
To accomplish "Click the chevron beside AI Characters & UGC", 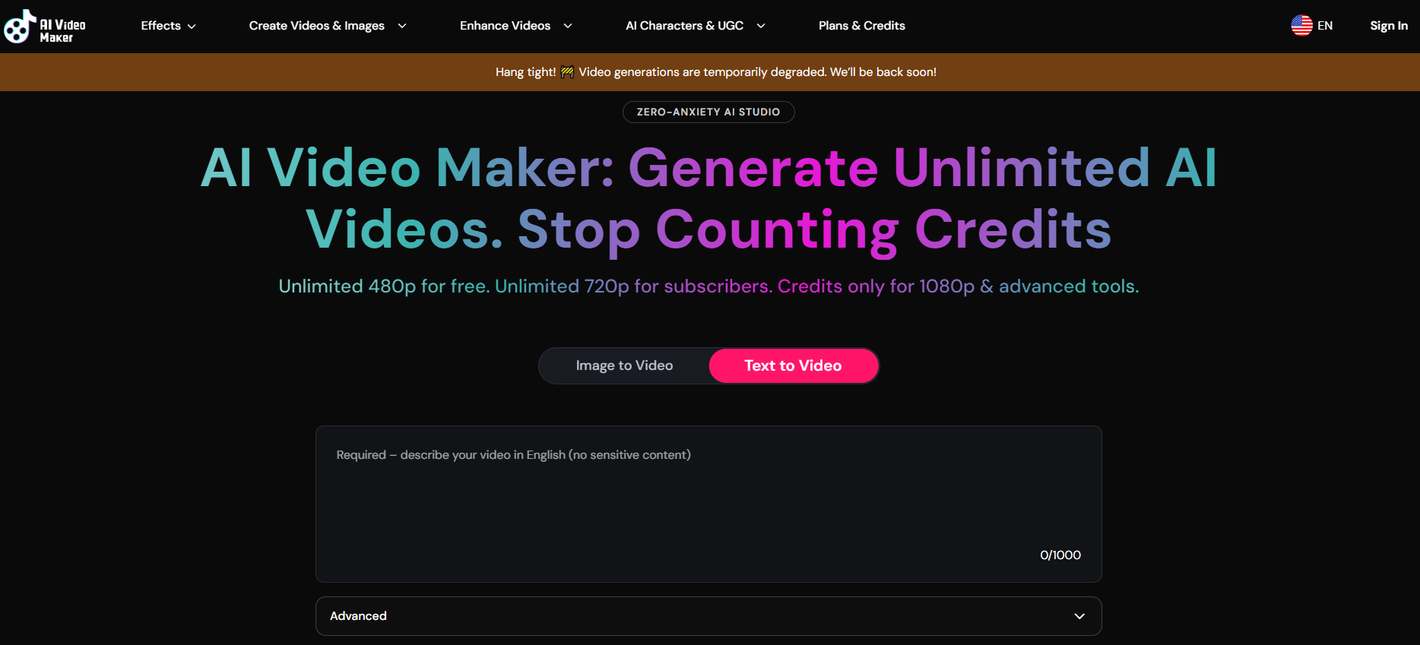I will click(x=761, y=26).
